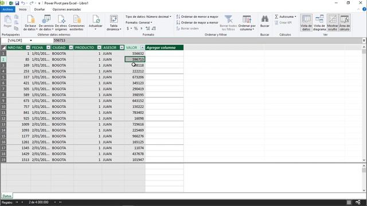
Task: Apply percentage format icon
Action: 136,29
